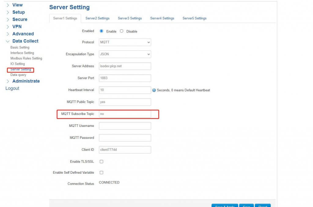Collapse the Data Collect section
The width and height of the screenshot is (313, 207).
tap(25, 41)
